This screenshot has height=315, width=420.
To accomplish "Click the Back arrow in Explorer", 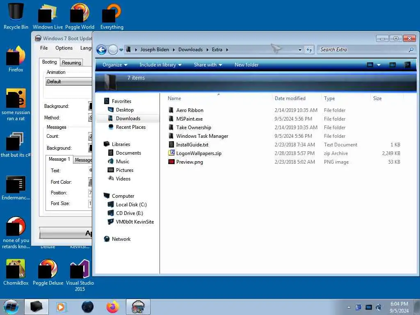I will (x=101, y=50).
